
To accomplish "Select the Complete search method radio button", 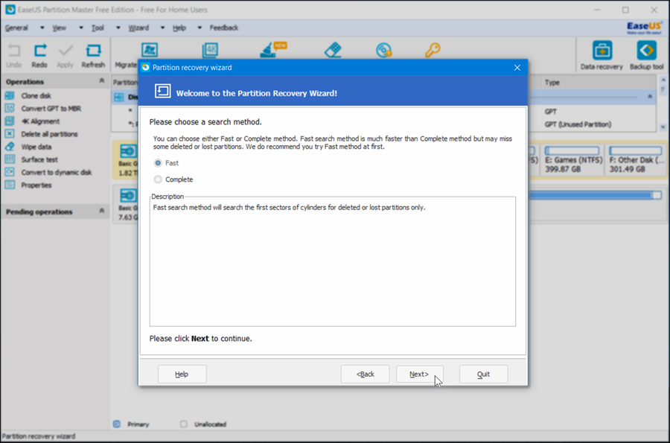I will (x=158, y=179).
